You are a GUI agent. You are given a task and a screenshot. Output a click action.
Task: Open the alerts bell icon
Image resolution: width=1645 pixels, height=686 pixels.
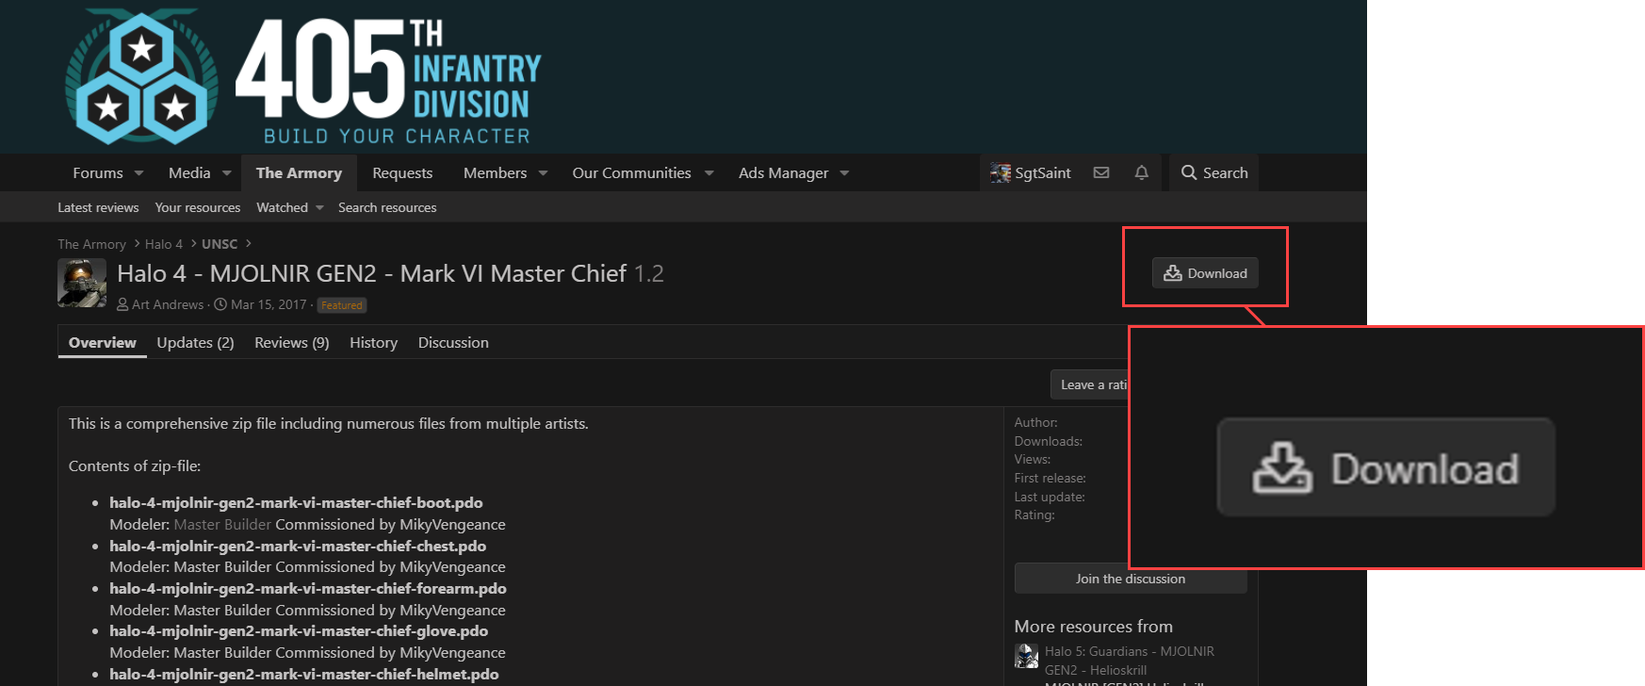(x=1141, y=172)
